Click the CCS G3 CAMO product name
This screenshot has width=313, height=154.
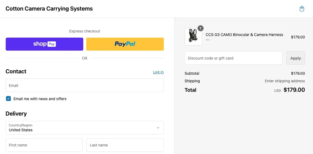244,35
